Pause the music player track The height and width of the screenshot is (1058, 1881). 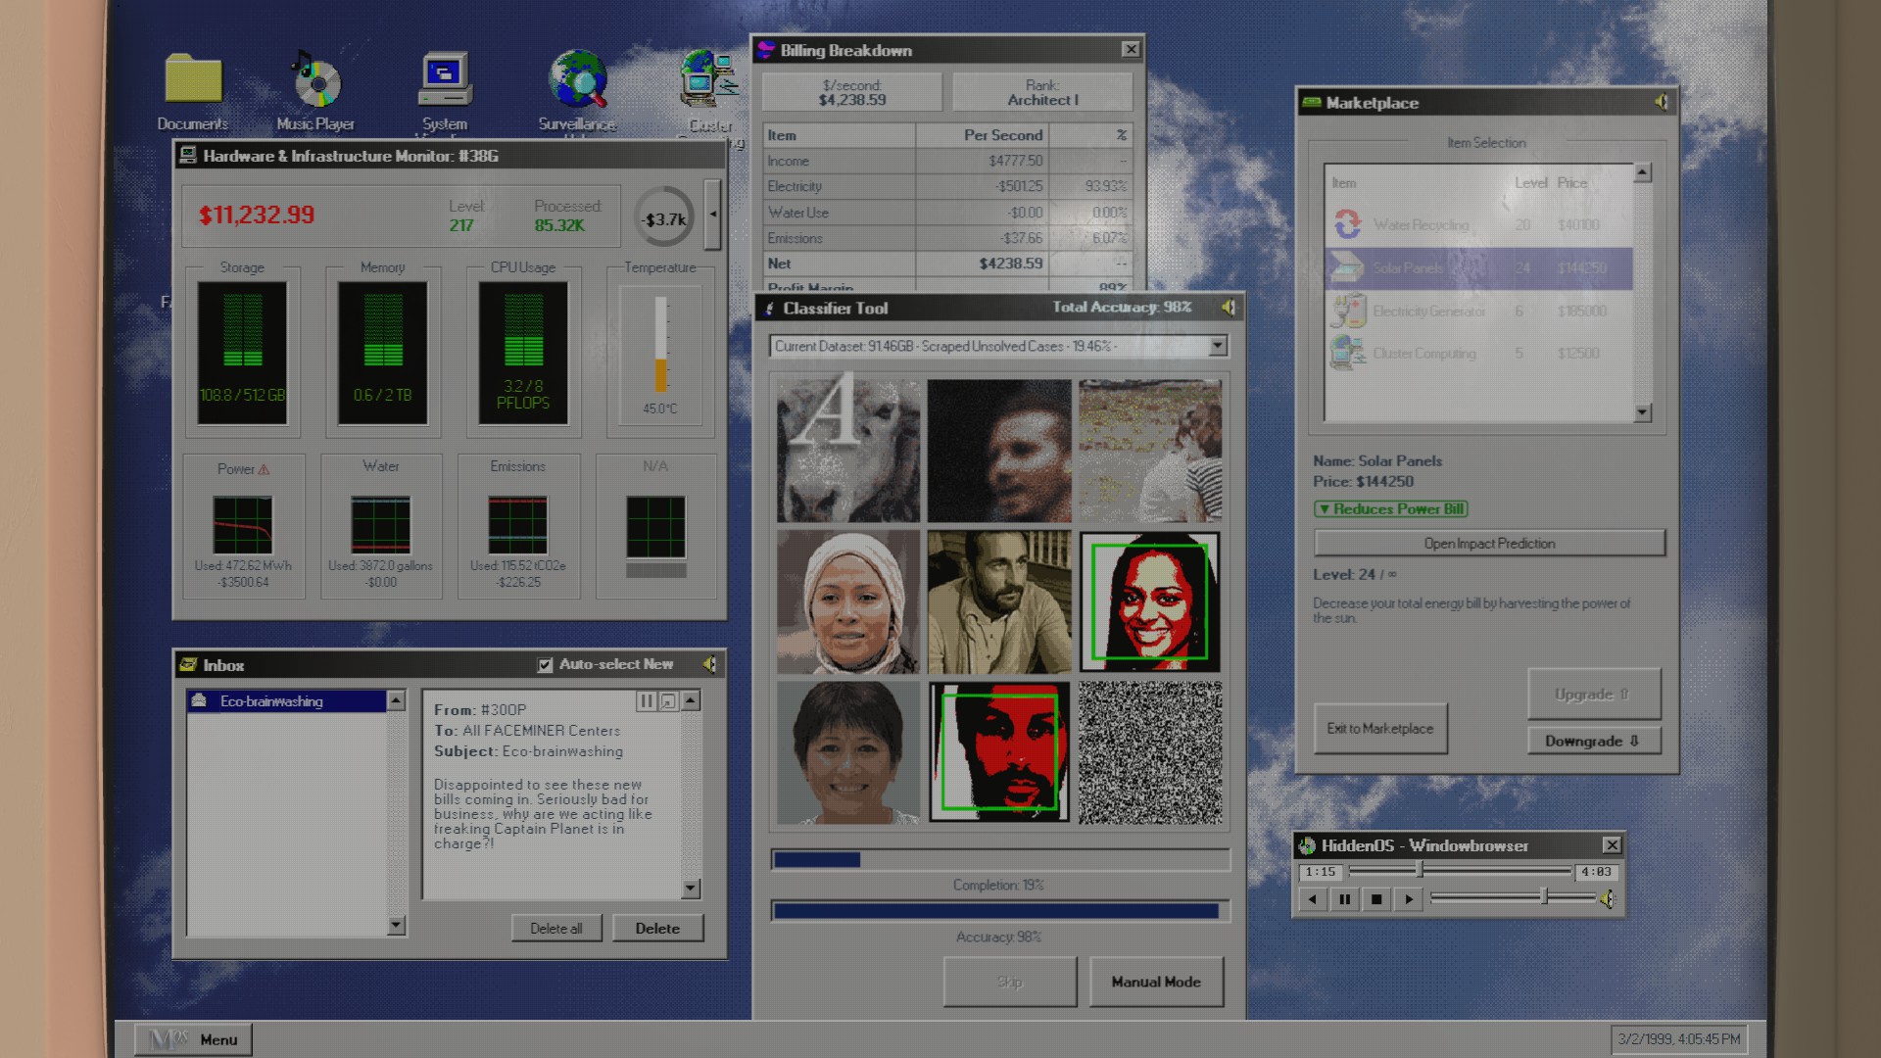point(1345,899)
